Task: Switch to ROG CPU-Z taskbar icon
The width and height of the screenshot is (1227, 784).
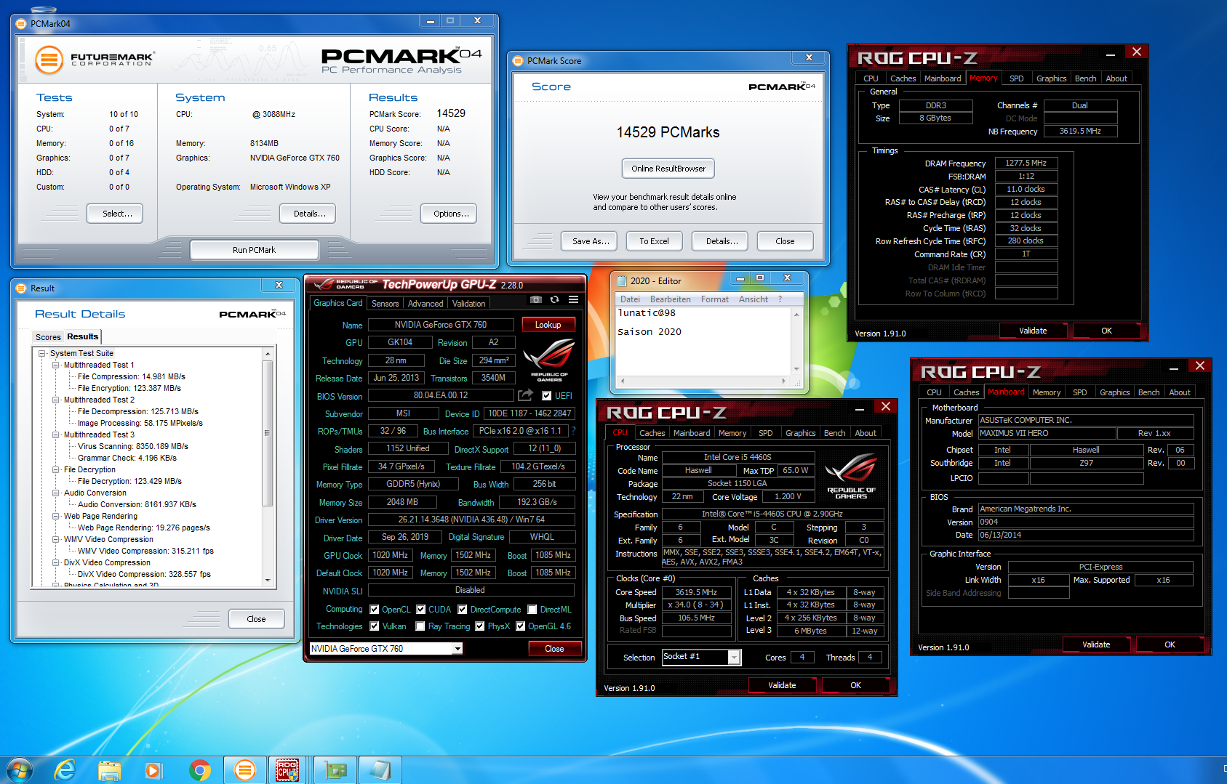Action: coord(288,770)
